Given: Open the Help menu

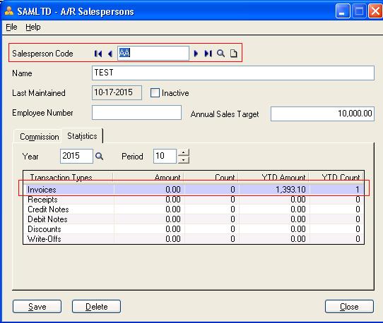Looking at the screenshot, I should tap(33, 27).
